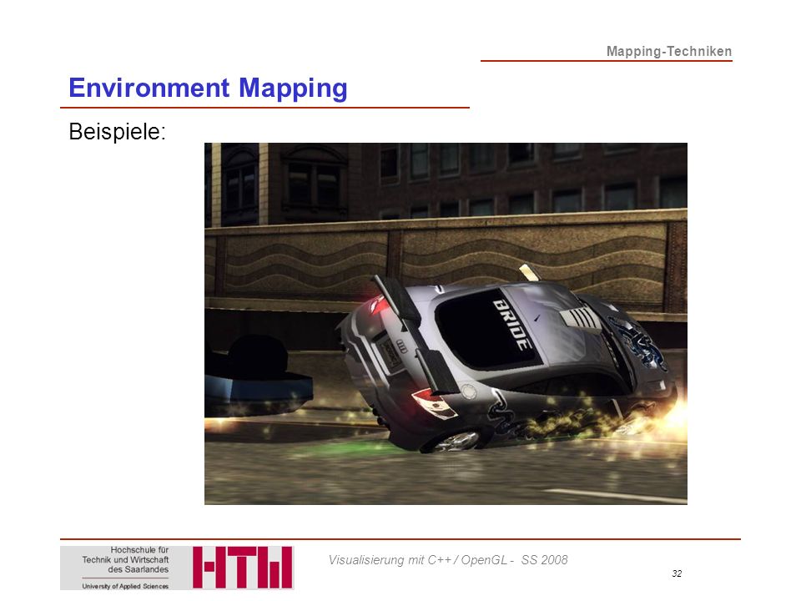Click "University of Applied Sciences" text

tap(125, 586)
